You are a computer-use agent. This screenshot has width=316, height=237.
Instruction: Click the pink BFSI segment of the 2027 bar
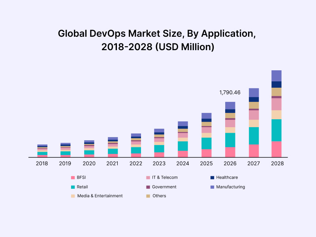point(253,150)
